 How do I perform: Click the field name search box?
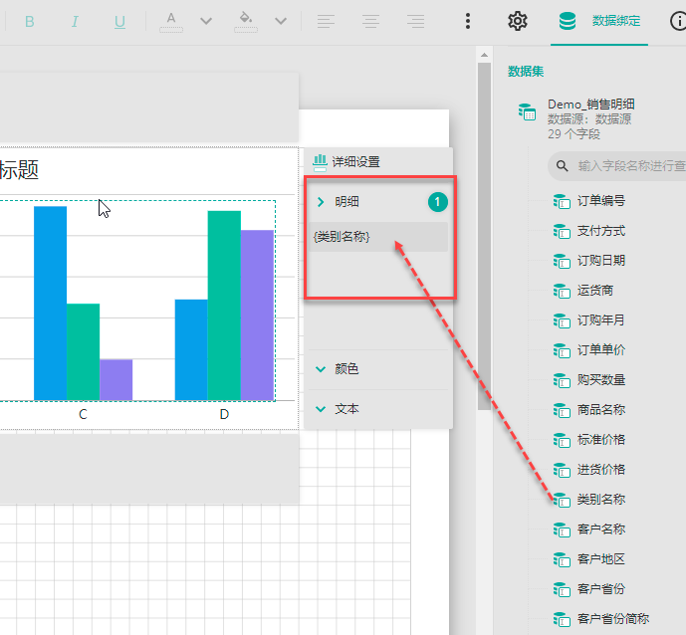(627, 165)
